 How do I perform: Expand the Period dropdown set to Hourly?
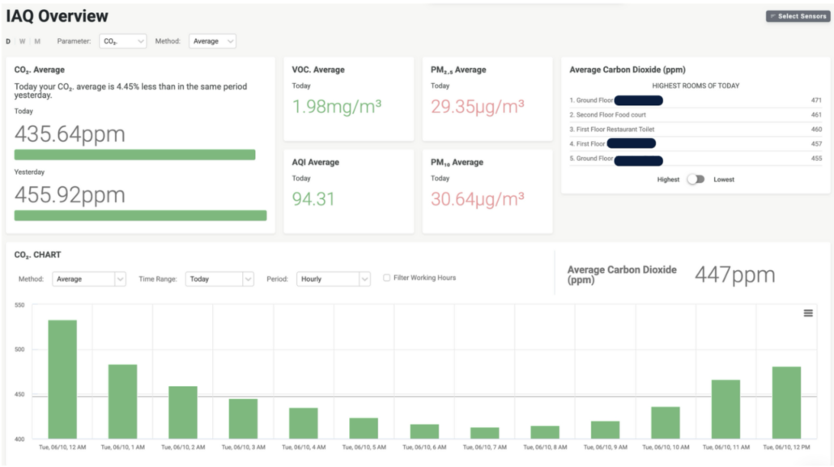[x=333, y=279]
